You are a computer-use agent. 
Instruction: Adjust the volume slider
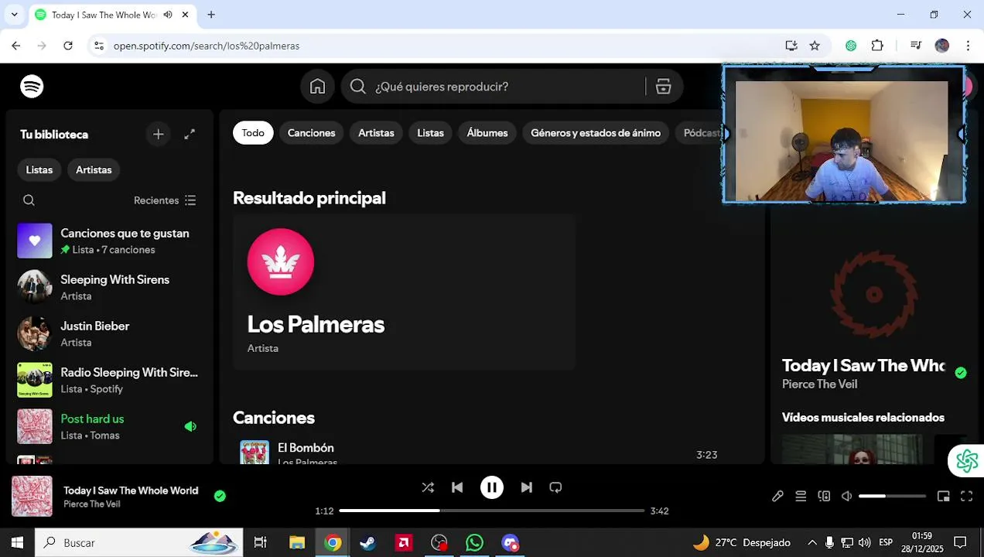(x=892, y=496)
